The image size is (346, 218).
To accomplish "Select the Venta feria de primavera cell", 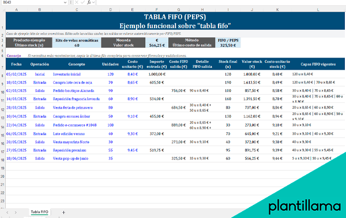I will 77,108.
